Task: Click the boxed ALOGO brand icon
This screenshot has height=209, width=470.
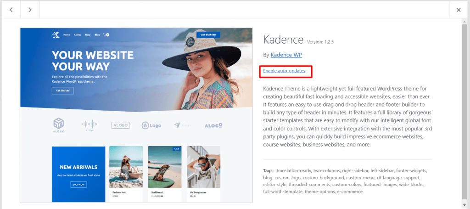Action: (x=121, y=125)
